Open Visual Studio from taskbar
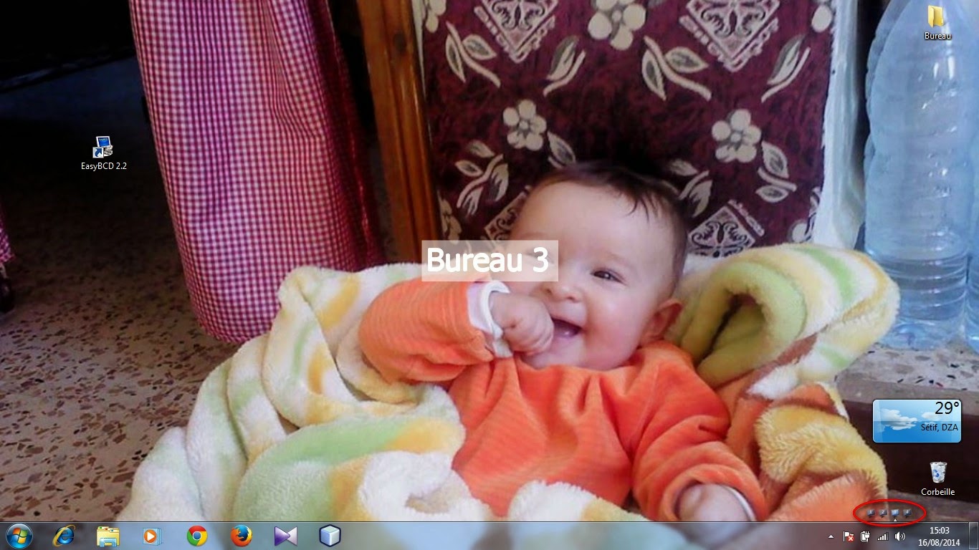The width and height of the screenshot is (979, 550). click(x=285, y=536)
